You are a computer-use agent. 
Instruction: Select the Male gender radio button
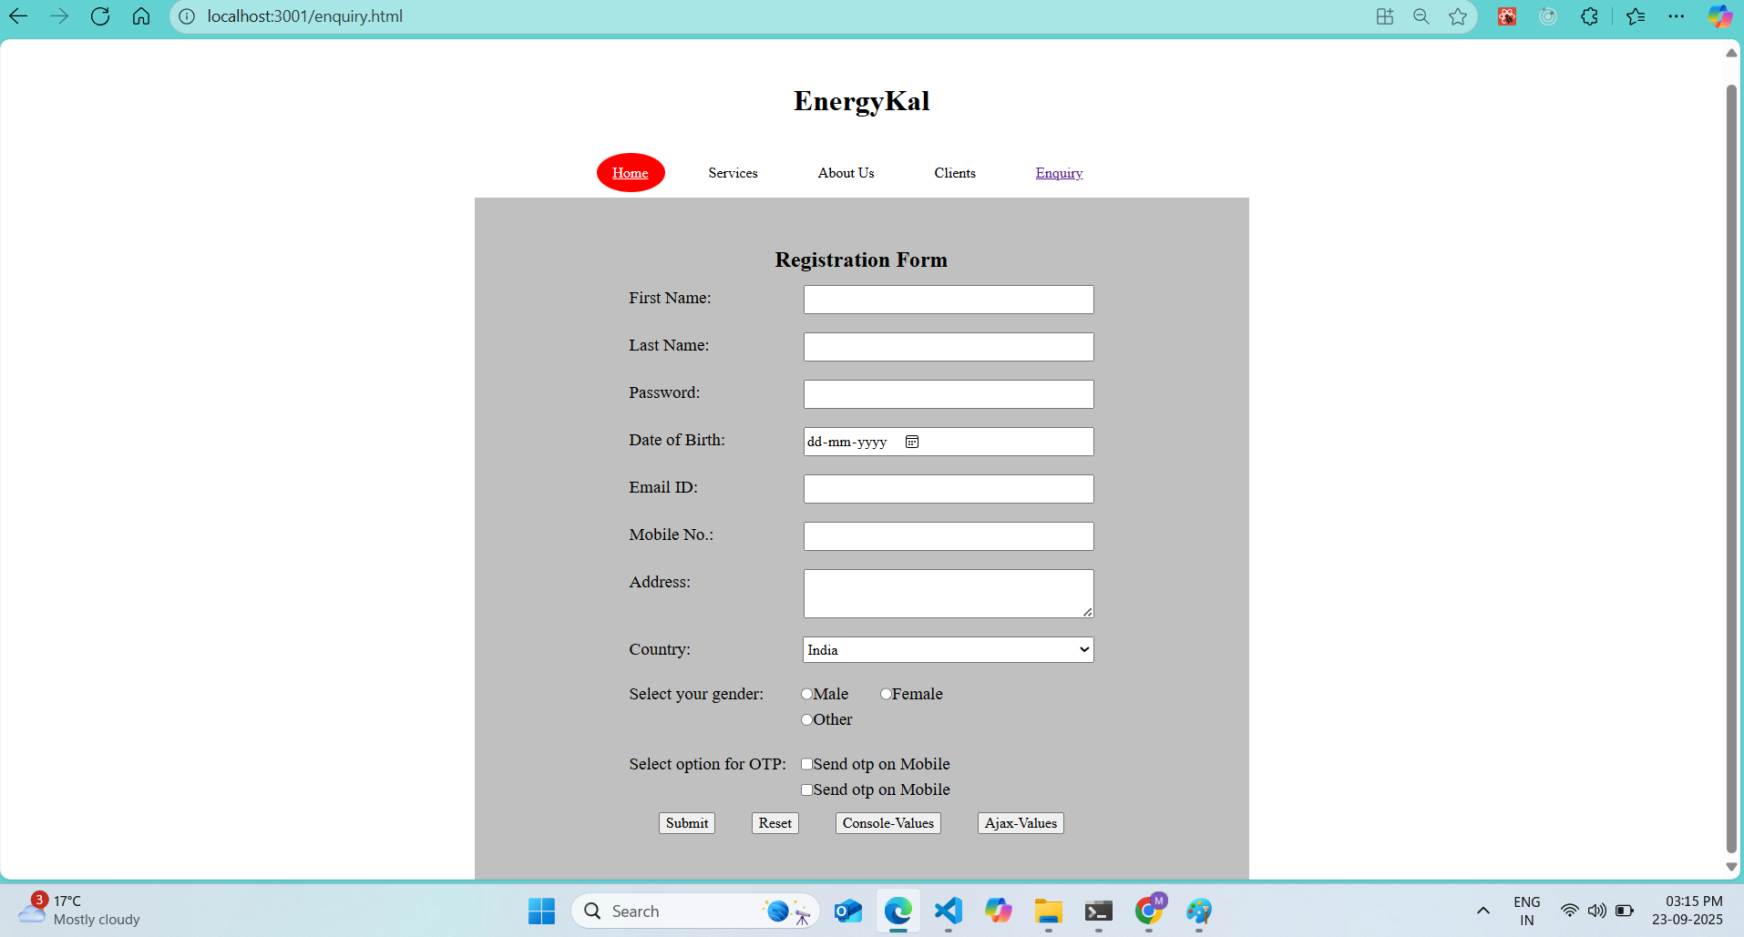coord(806,694)
